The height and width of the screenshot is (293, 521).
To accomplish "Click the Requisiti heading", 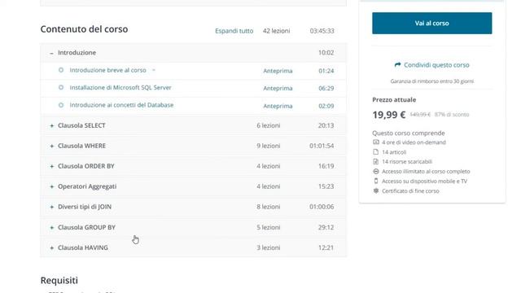I will click(x=59, y=280).
